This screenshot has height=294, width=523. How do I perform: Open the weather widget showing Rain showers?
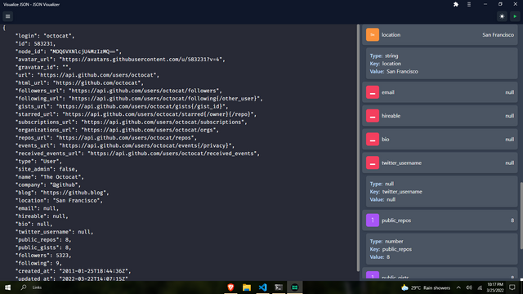click(x=426, y=287)
